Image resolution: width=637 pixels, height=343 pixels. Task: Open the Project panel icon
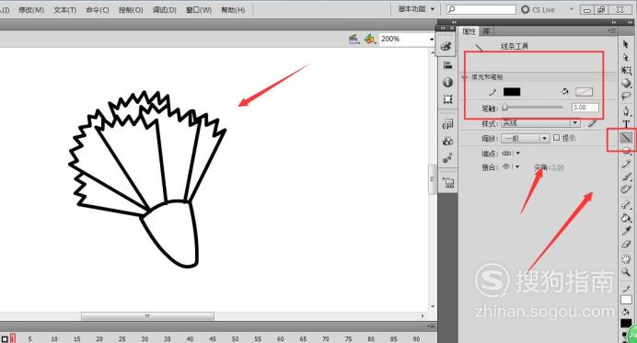[x=448, y=183]
